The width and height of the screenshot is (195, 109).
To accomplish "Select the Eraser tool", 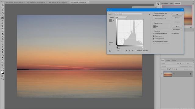I will click(x=2, y=39).
